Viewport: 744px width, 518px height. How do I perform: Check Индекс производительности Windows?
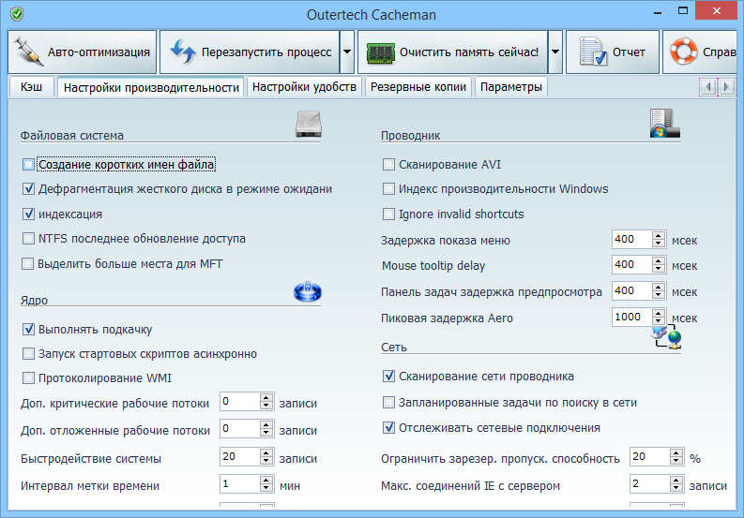[388, 188]
